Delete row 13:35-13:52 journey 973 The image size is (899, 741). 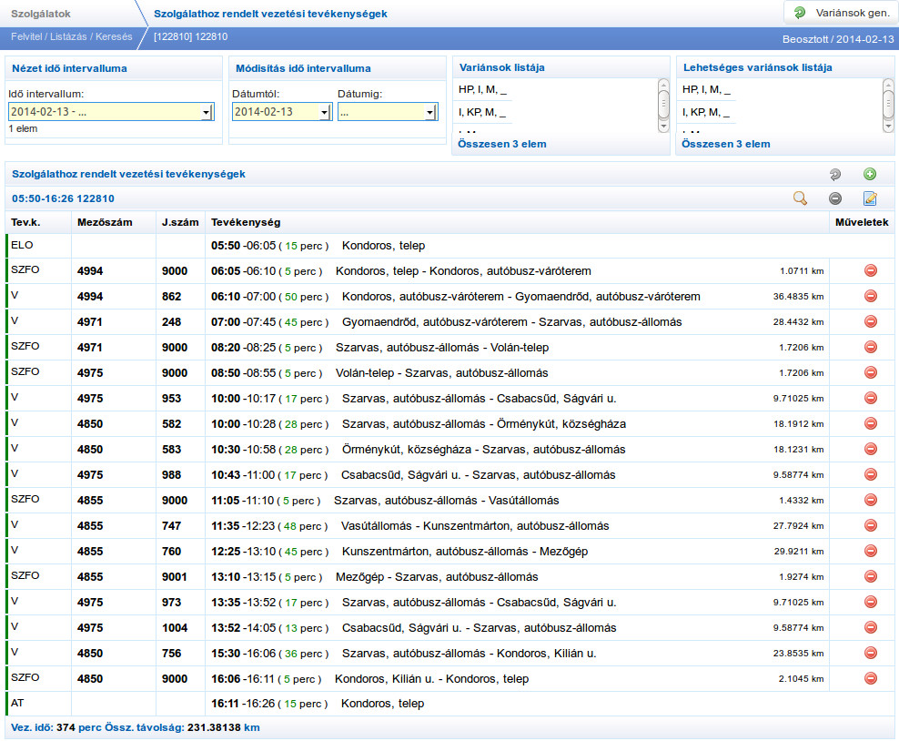(870, 603)
